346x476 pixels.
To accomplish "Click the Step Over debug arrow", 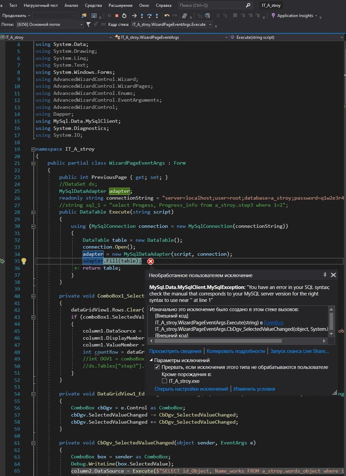I will [x=149, y=16].
